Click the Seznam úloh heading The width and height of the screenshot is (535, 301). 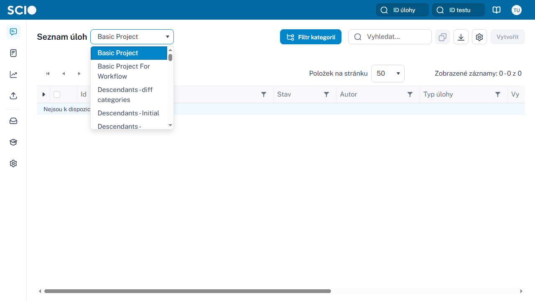pos(62,37)
